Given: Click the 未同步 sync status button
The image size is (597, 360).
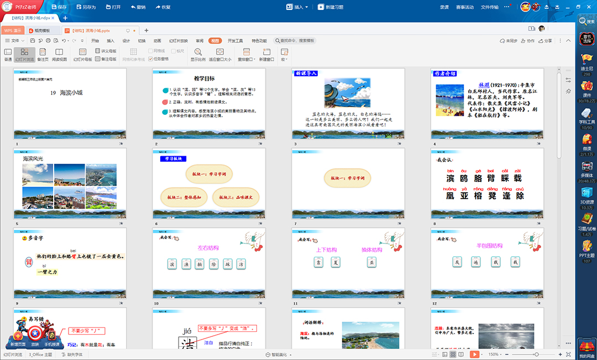Looking at the screenshot, I should pos(509,41).
